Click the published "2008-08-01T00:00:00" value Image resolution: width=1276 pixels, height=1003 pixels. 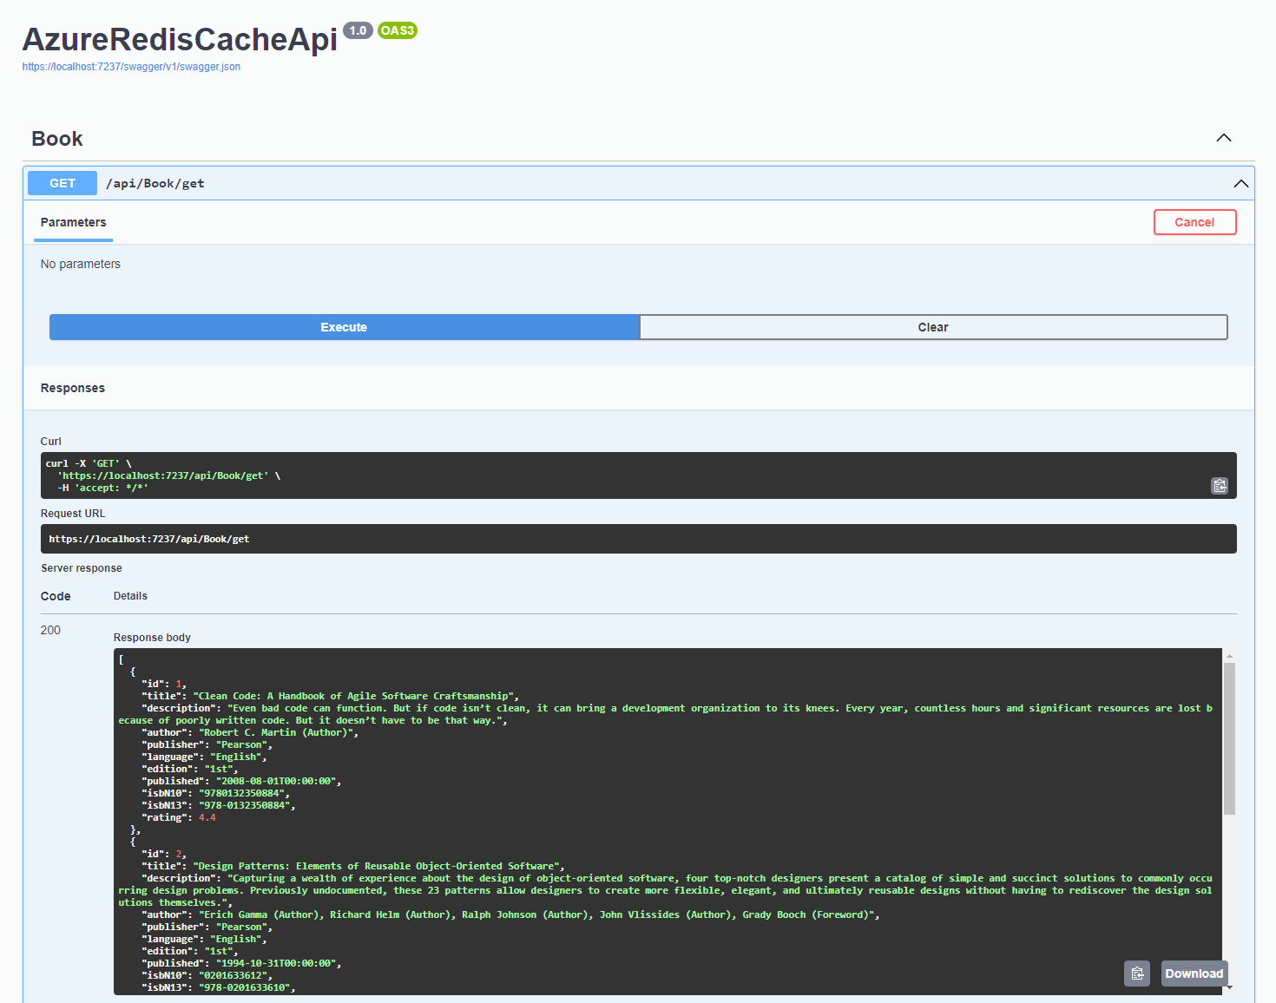(276, 781)
